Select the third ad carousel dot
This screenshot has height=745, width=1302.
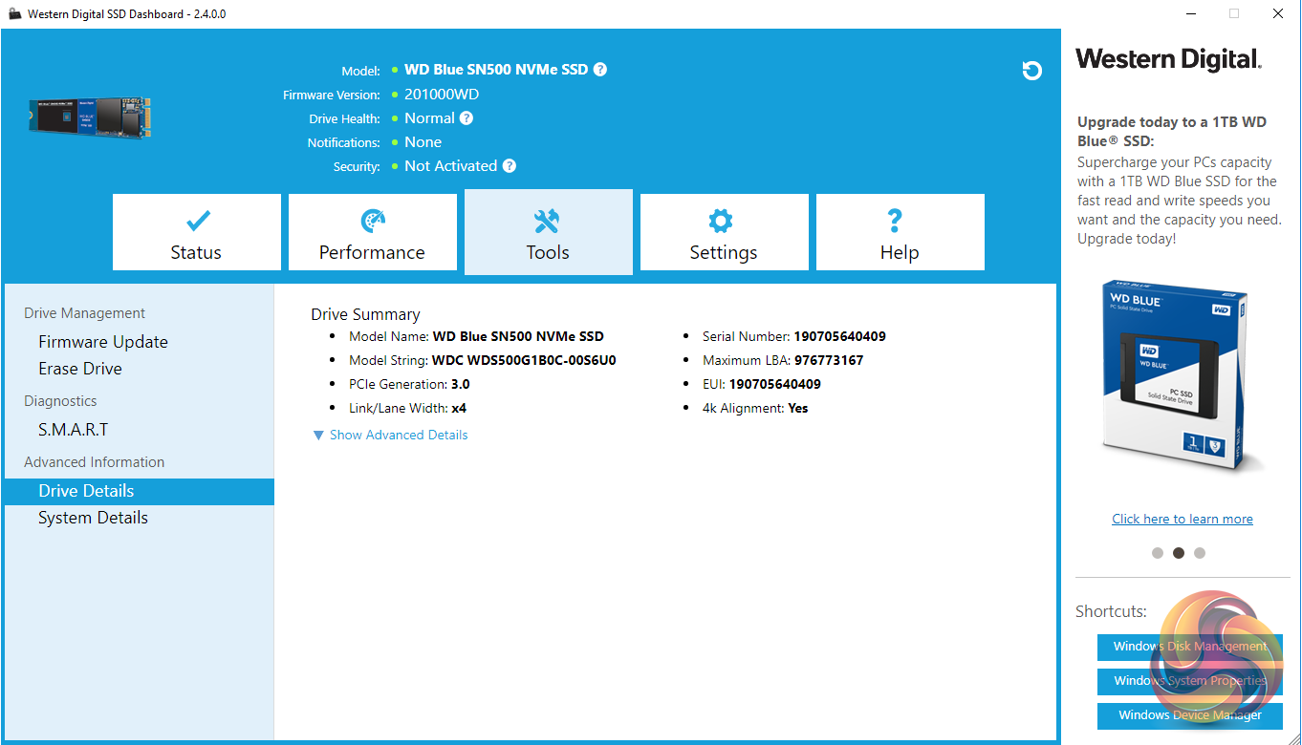(1200, 553)
